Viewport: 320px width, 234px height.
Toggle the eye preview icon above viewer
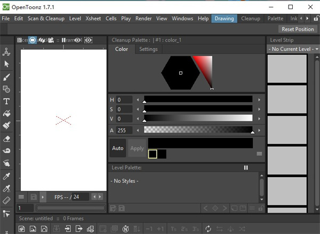78,40
